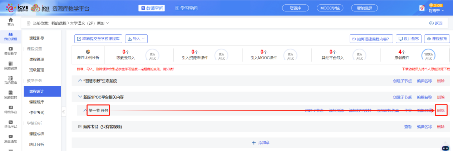This screenshot has width=453, height=151.
Task: Click the 课件比例分析 pie chart icon
Action: (x=88, y=52)
